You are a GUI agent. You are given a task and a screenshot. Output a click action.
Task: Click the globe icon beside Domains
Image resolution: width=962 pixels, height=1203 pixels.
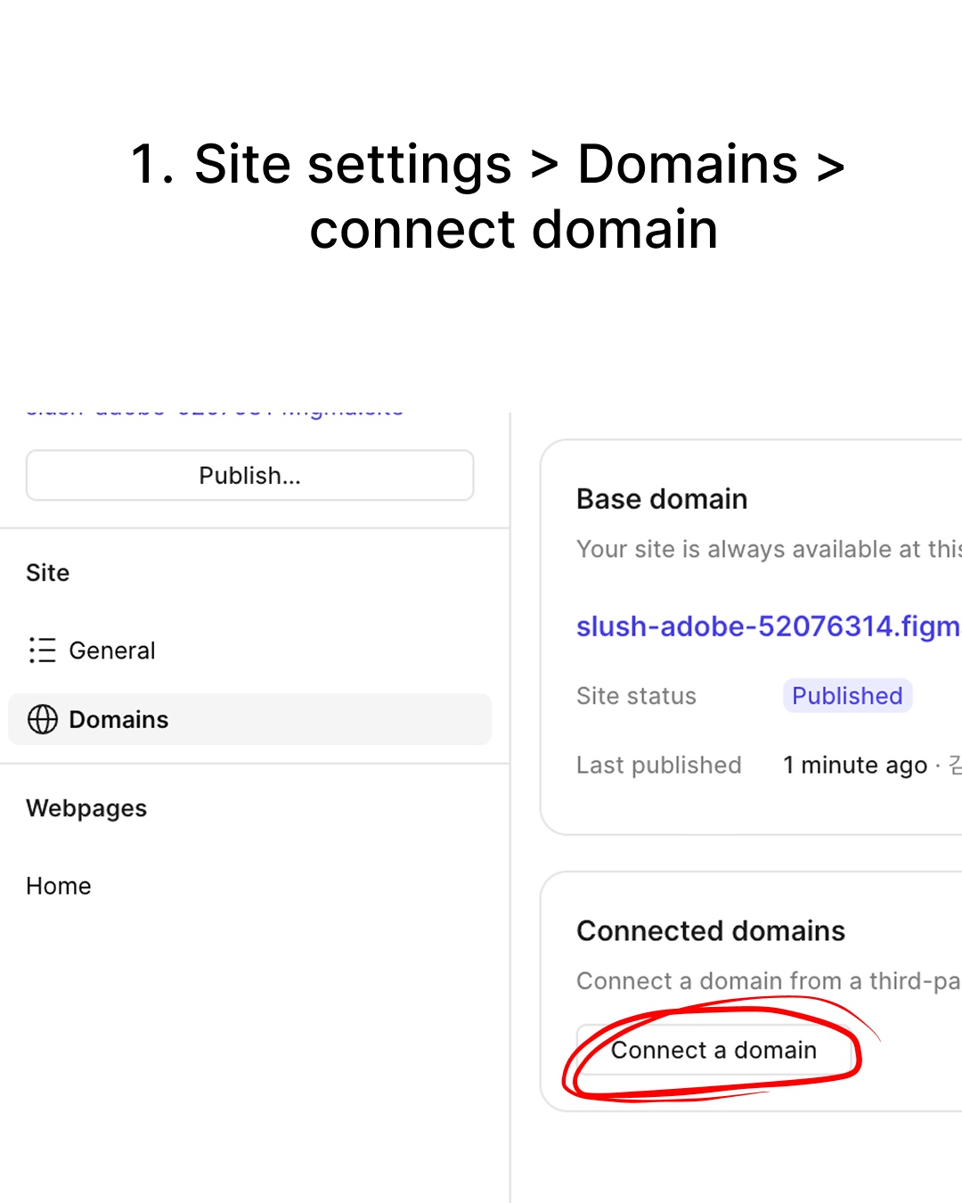tap(43, 719)
